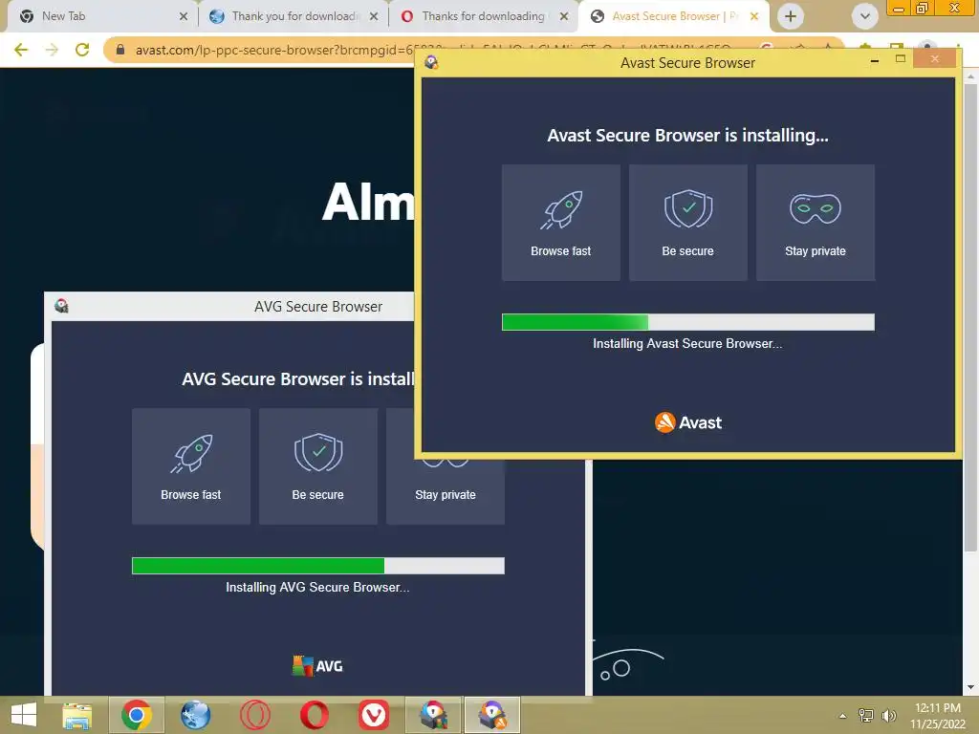The width and height of the screenshot is (979, 734).
Task: Go back to the previous page
Action: point(21,50)
